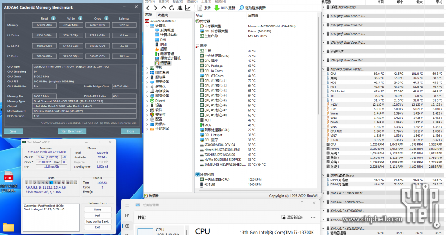Open the desktop folder icon
This screenshot has height=235, width=446.
(9, 227)
